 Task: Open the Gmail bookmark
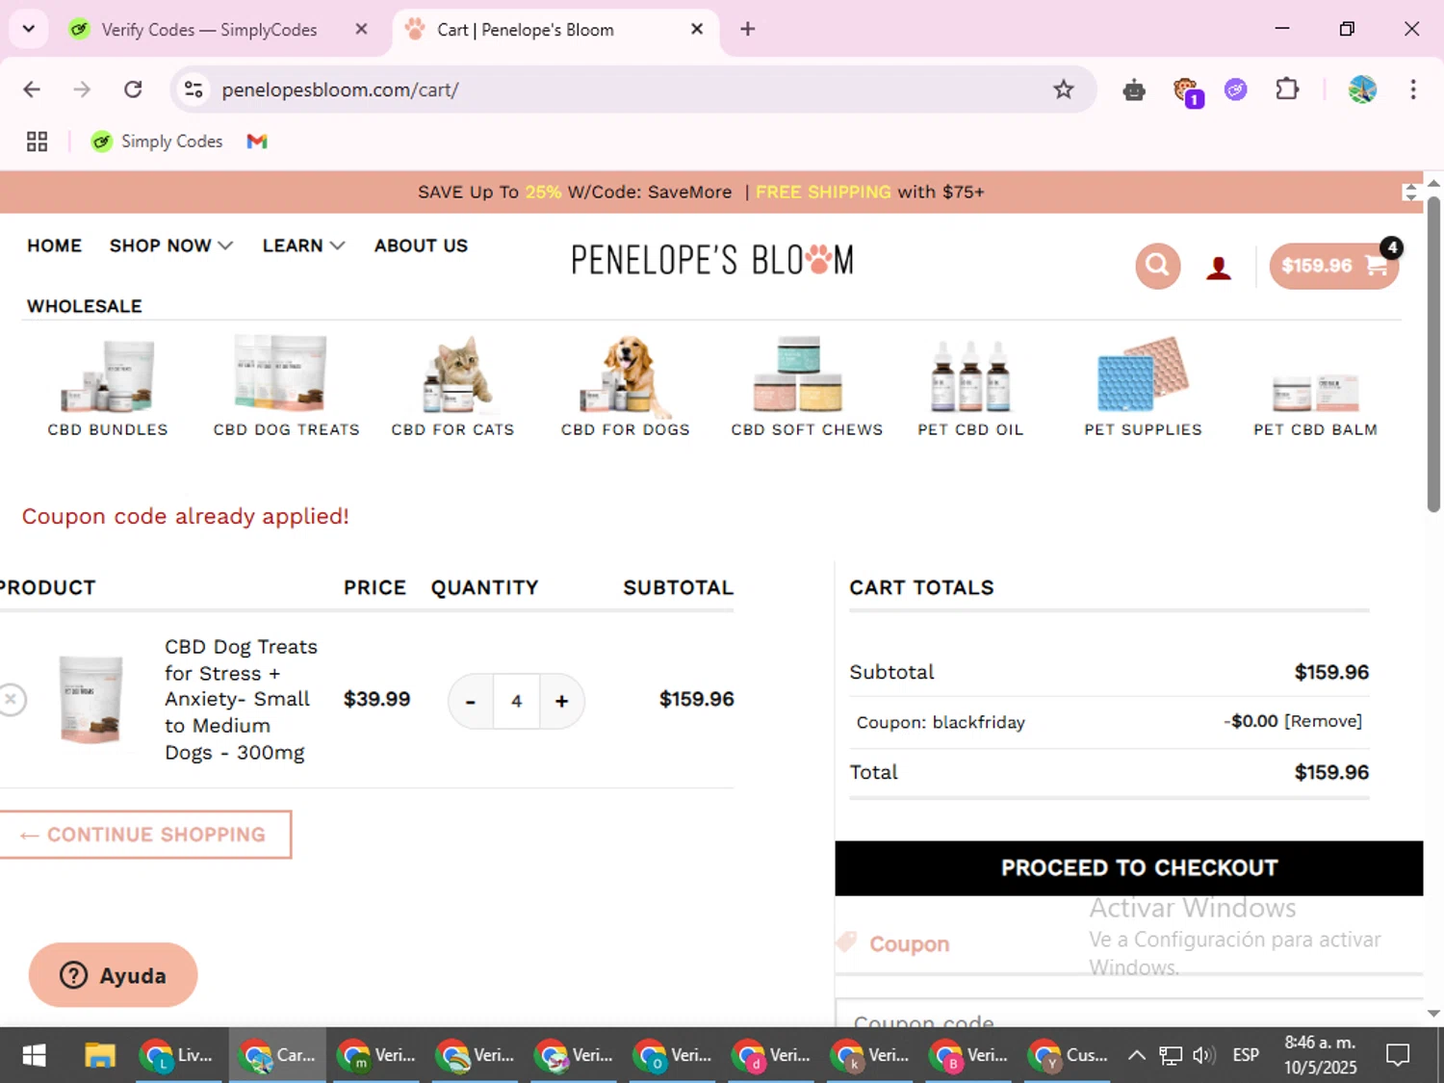pos(257,142)
